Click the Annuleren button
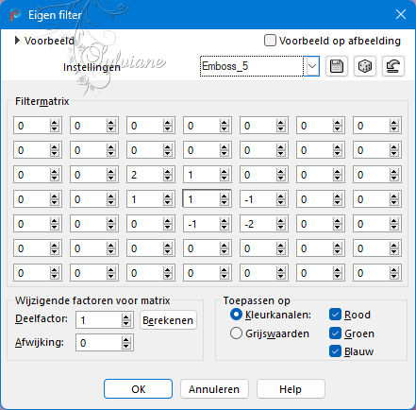 coord(214,389)
